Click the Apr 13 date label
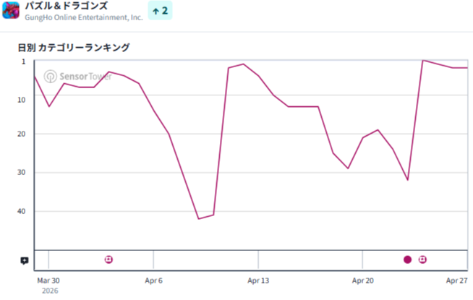473x300 pixels. point(258,280)
